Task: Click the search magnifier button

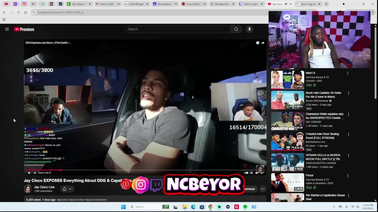Action: point(236,29)
